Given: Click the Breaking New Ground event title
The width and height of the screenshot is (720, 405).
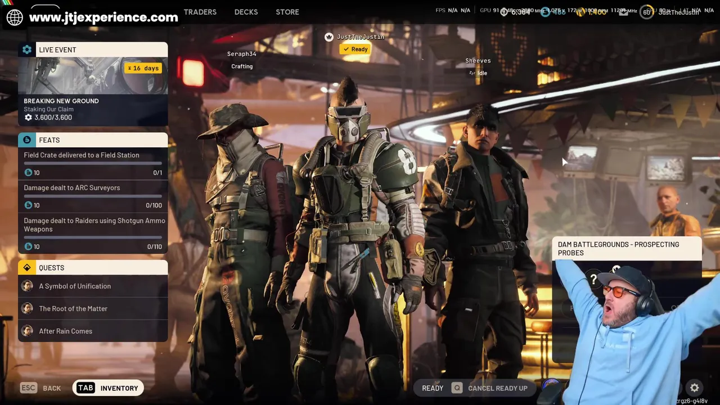Looking at the screenshot, I should coord(61,101).
